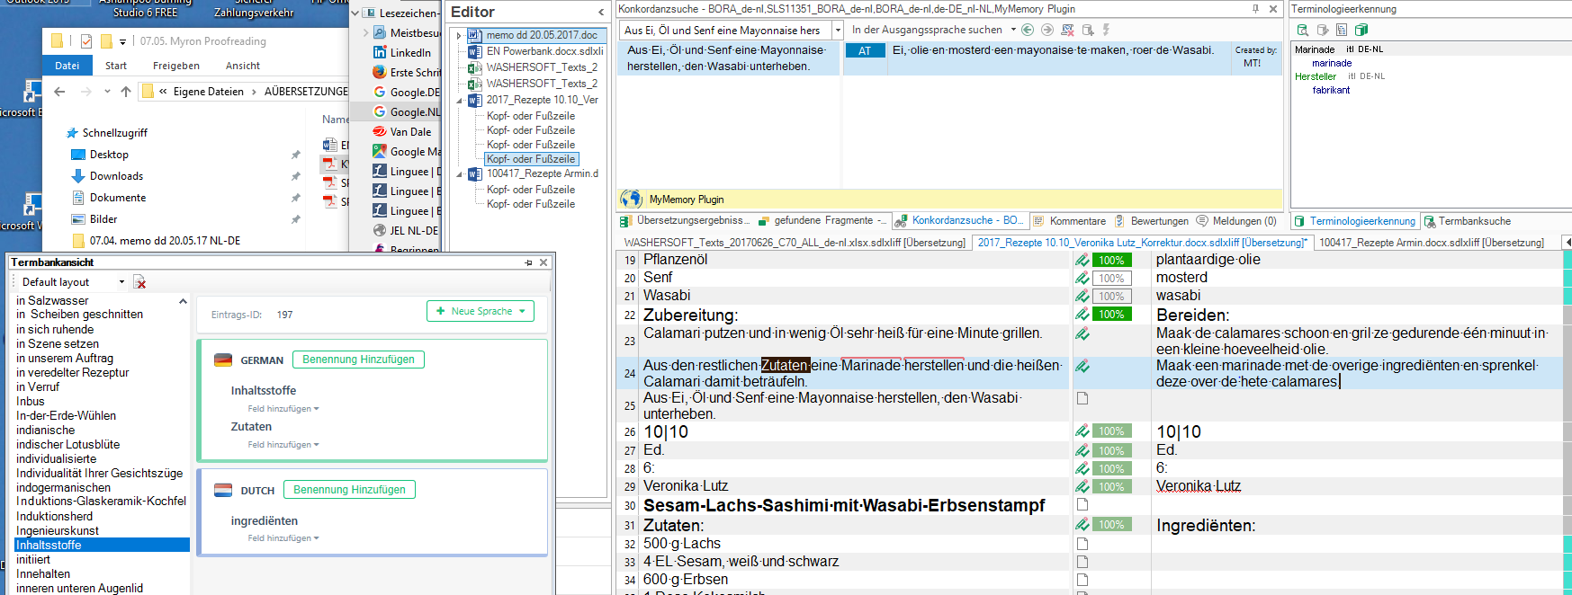Collapse the '2017_Rezepte 10.10_Ver' tree node in Editor
The height and width of the screenshot is (595, 1572).
click(460, 100)
